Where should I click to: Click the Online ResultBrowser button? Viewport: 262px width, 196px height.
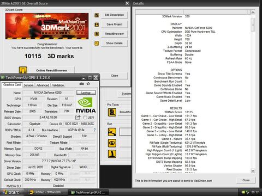point(51,70)
